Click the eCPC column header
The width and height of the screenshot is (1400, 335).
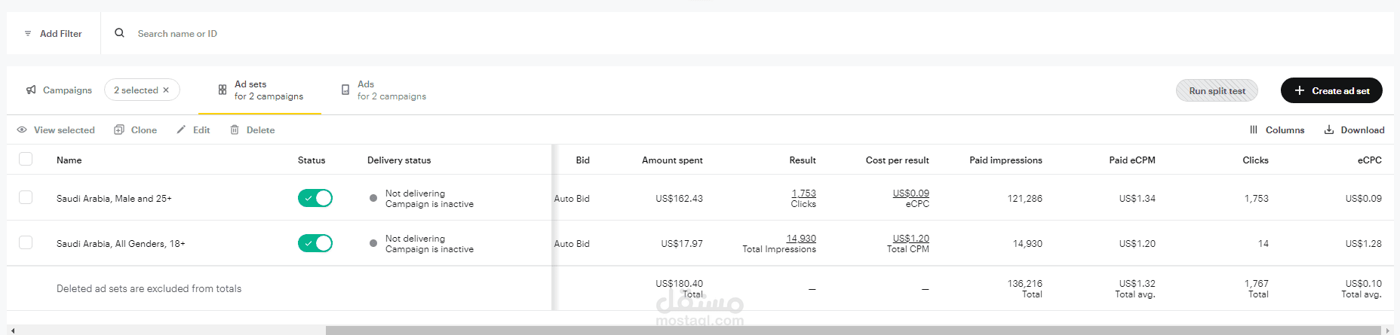pos(1370,160)
